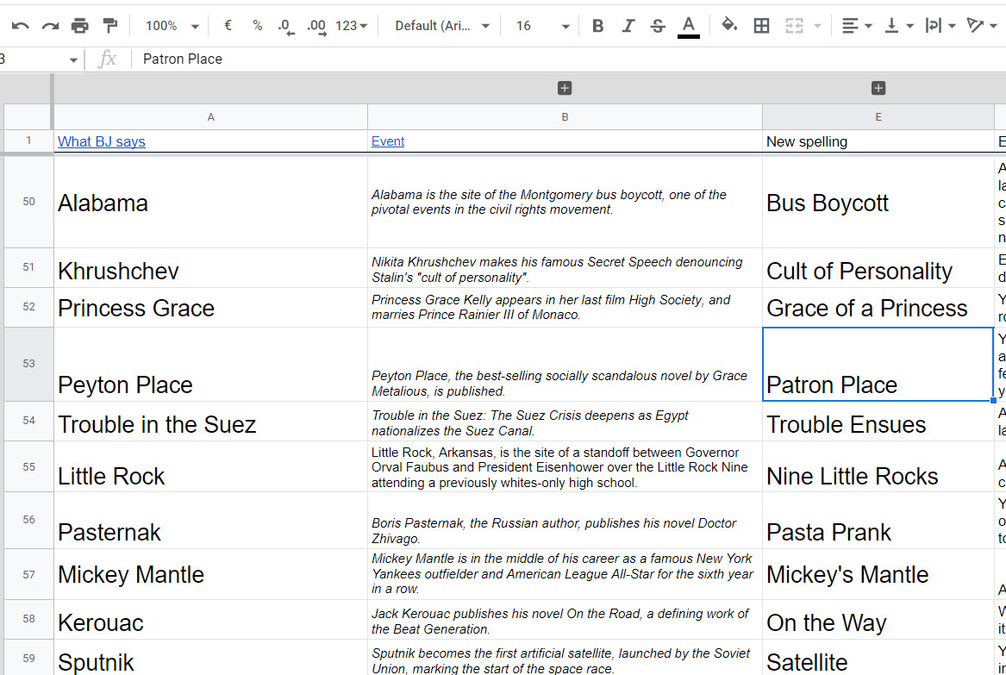Select column E header
Screen dimensions: 1006x675
pos(878,116)
